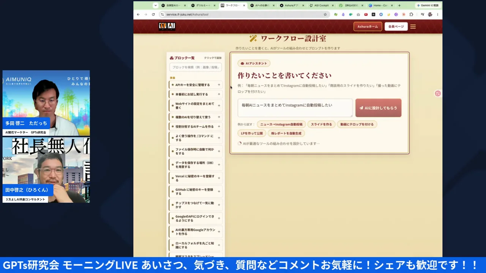Go back using the browser back arrow
The height and width of the screenshot is (273, 486).
[x=138, y=14]
